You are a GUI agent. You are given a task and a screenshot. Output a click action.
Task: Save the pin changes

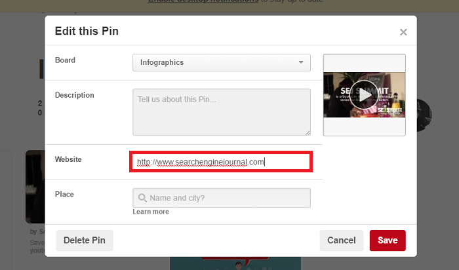pyautogui.click(x=388, y=241)
